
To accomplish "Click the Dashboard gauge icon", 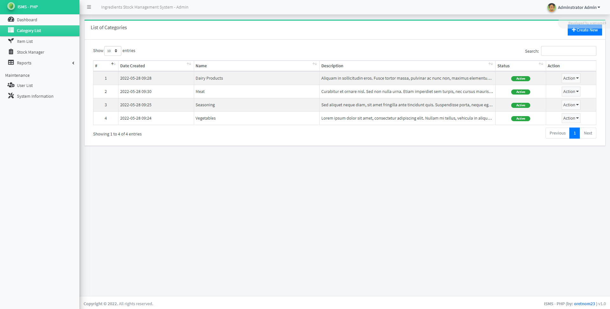I will [x=11, y=19].
